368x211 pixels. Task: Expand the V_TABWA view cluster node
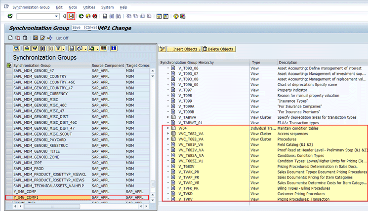pyautogui.click(x=168, y=117)
